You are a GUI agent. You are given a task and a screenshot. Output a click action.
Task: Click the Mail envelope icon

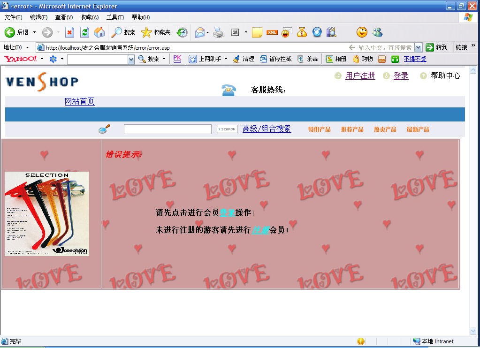(x=199, y=32)
